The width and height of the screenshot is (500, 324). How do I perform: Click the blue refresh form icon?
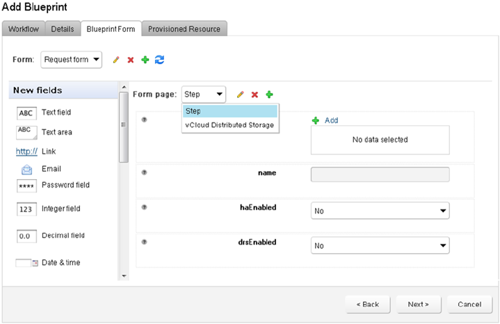[x=160, y=60]
